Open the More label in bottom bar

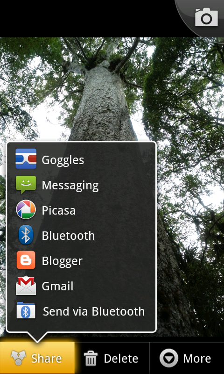197,359
